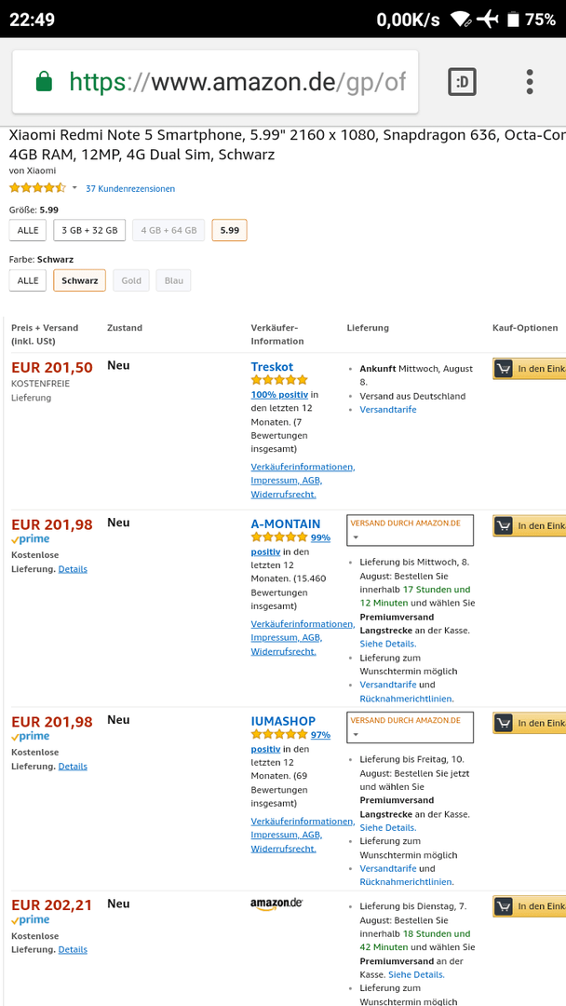Expand IUMASHOP Versand durch Amazon.de box
The height and width of the screenshot is (1006, 566).
[411, 727]
